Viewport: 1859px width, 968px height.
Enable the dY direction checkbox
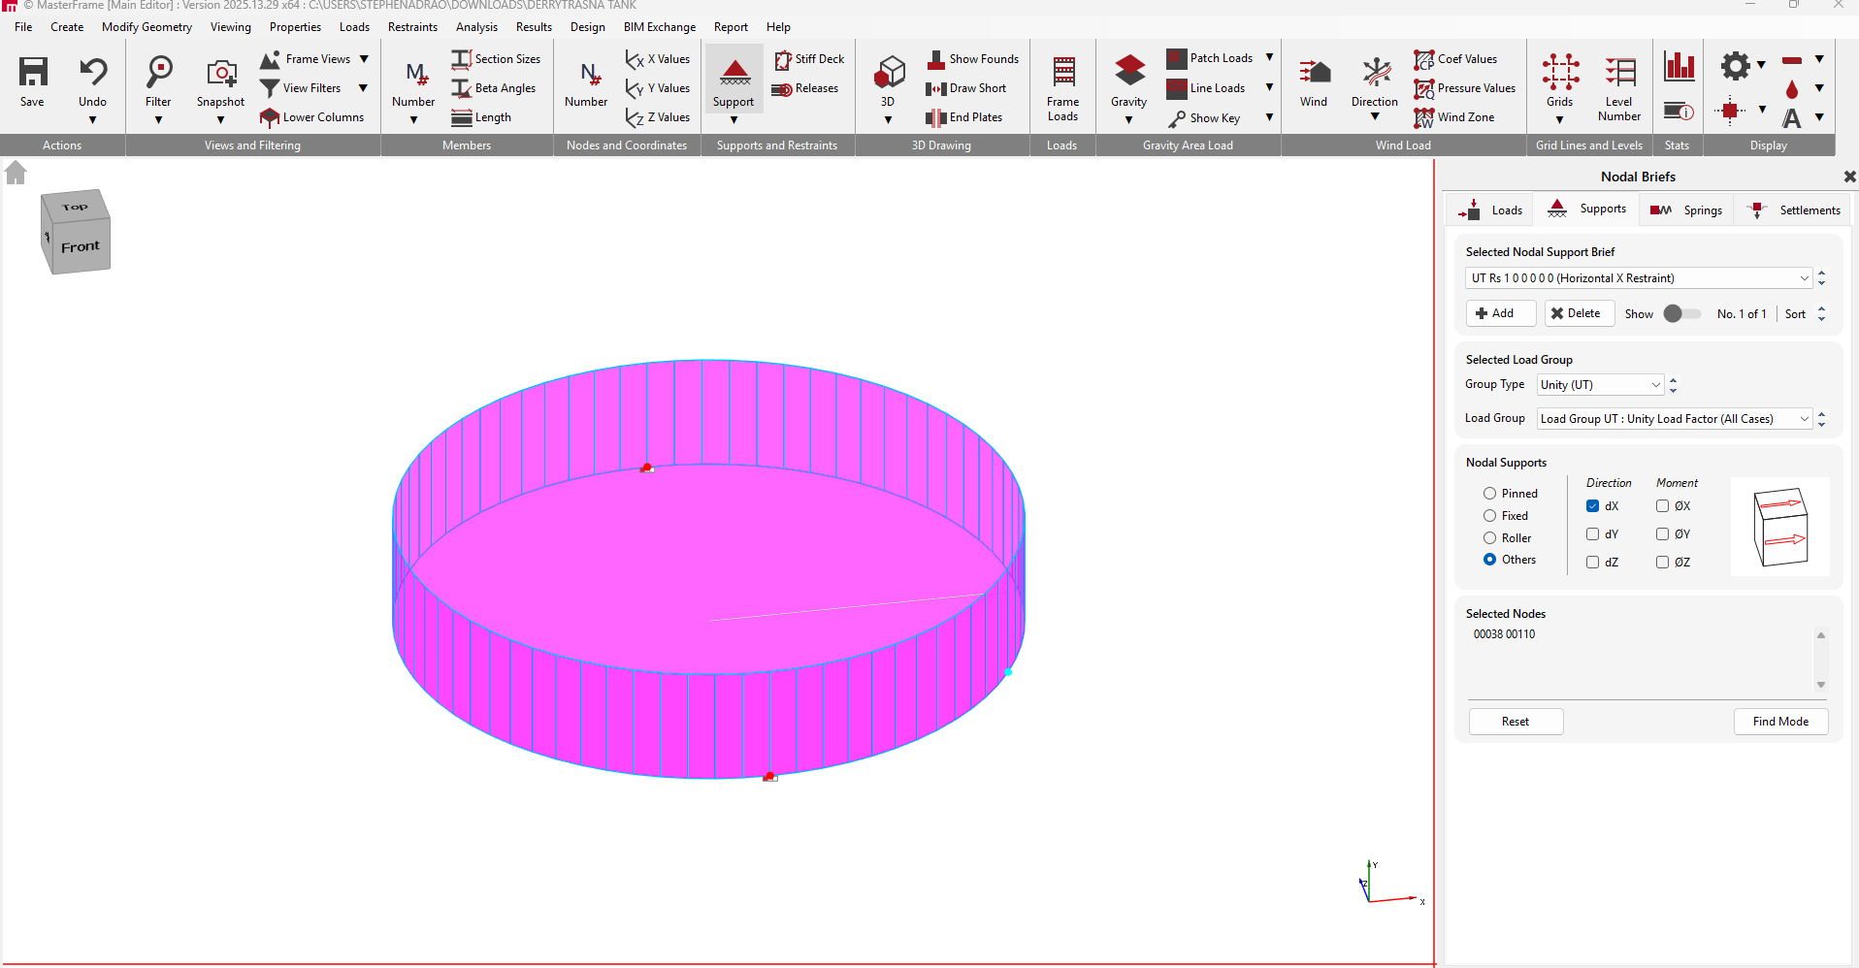point(1592,534)
